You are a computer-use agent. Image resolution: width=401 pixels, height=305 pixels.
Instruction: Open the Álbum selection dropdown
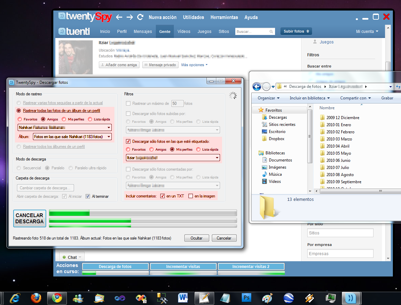click(72, 137)
